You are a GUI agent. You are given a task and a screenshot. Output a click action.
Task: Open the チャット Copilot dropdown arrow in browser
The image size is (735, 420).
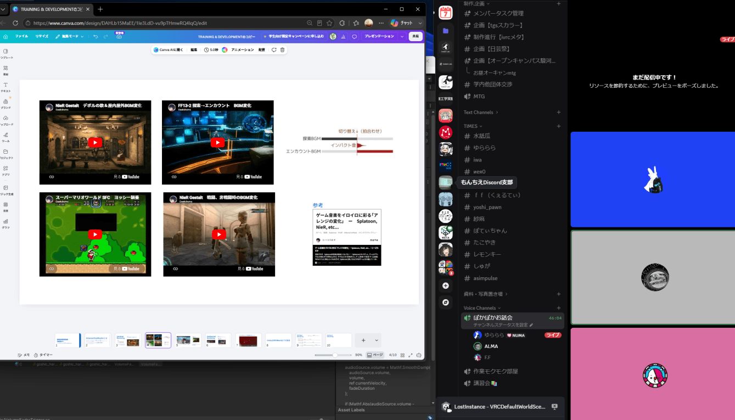point(420,23)
